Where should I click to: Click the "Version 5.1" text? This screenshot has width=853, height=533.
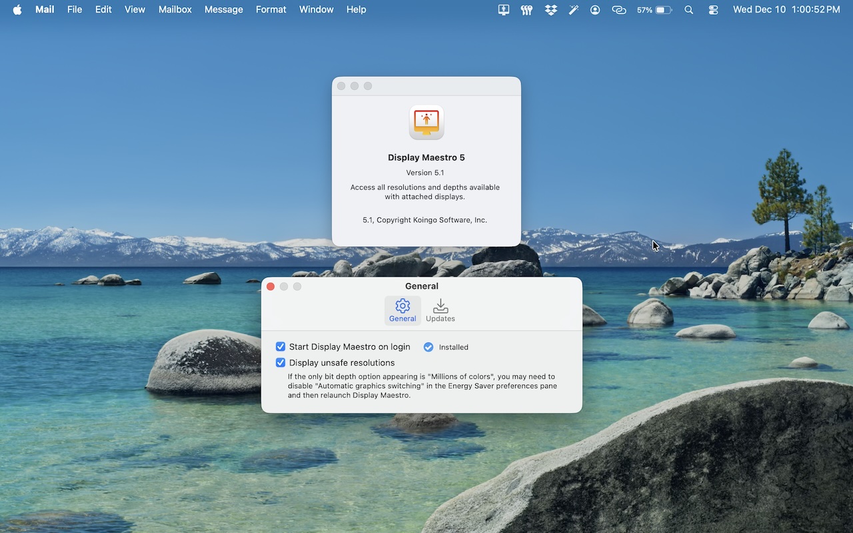point(425,173)
